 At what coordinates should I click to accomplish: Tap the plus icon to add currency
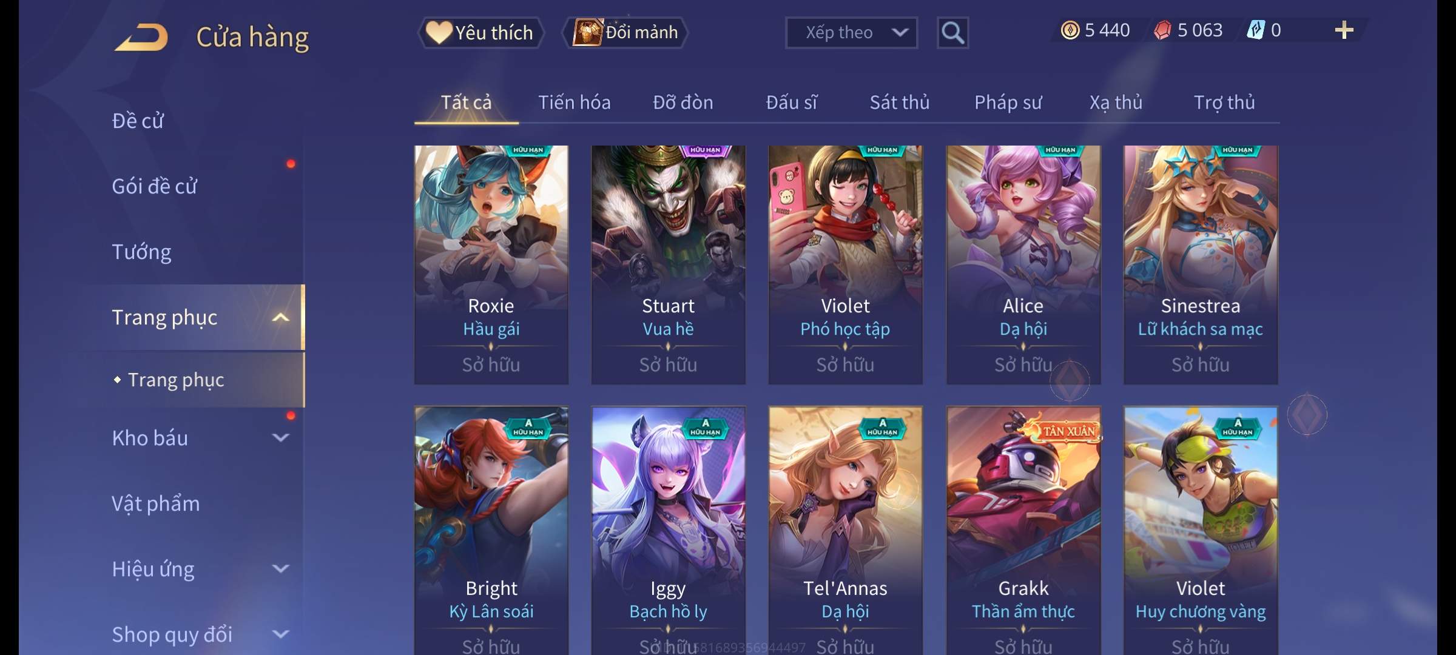pyautogui.click(x=1344, y=30)
